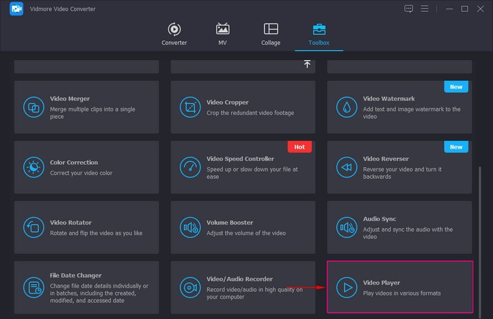Select the Video Cropper icon
The width and height of the screenshot is (493, 319).
point(190,107)
